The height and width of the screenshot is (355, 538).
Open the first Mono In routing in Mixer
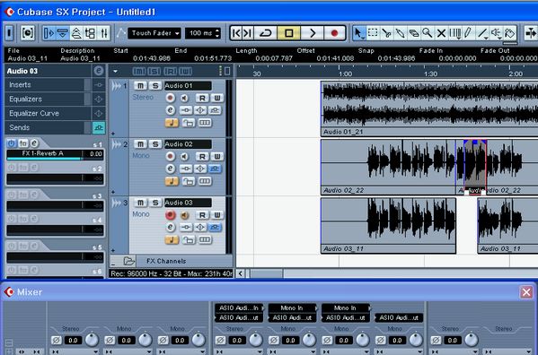coord(292,308)
